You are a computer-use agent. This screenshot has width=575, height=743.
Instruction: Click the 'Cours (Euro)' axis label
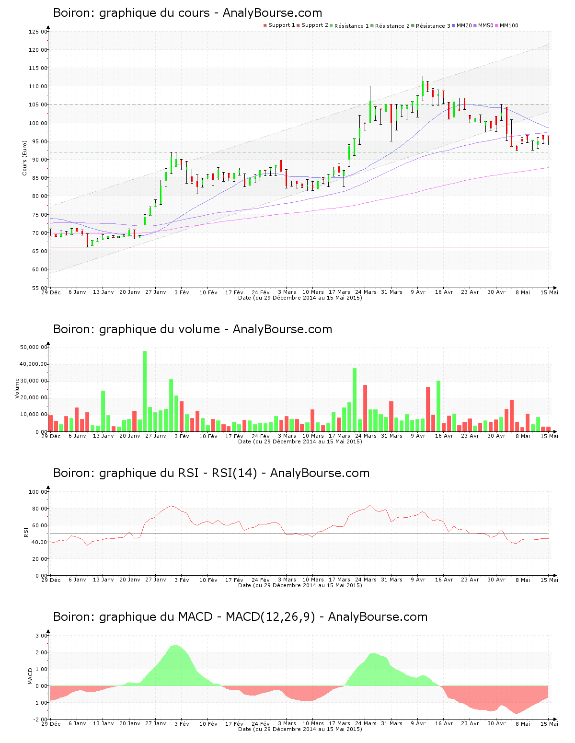point(24,158)
